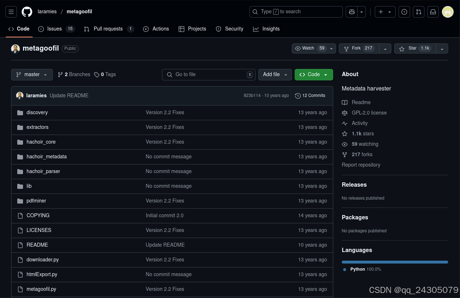Click the hachoir_core folder icon
The width and height of the screenshot is (460, 298).
tap(20, 142)
